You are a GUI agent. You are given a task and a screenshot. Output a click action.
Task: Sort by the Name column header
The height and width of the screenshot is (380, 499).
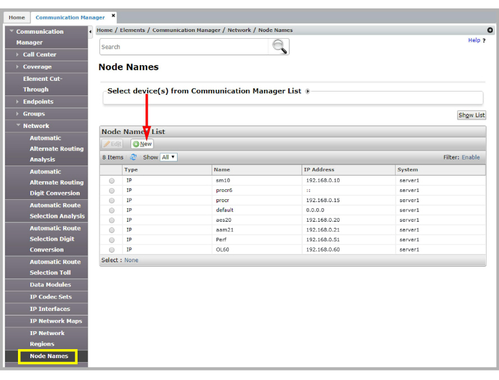[257, 170]
